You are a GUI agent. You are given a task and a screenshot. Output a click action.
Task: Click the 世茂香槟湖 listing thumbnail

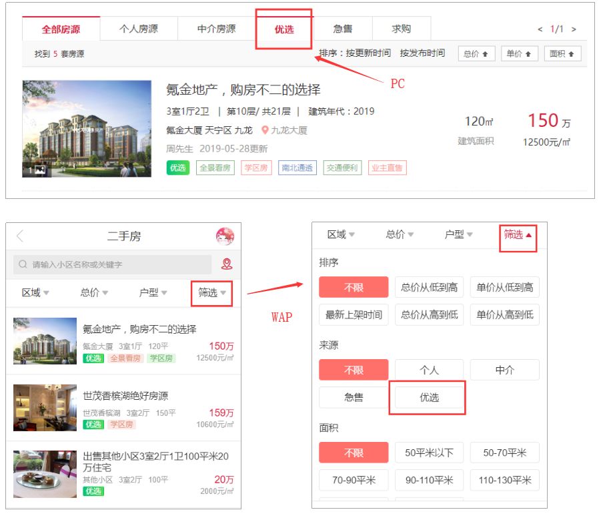click(45, 407)
